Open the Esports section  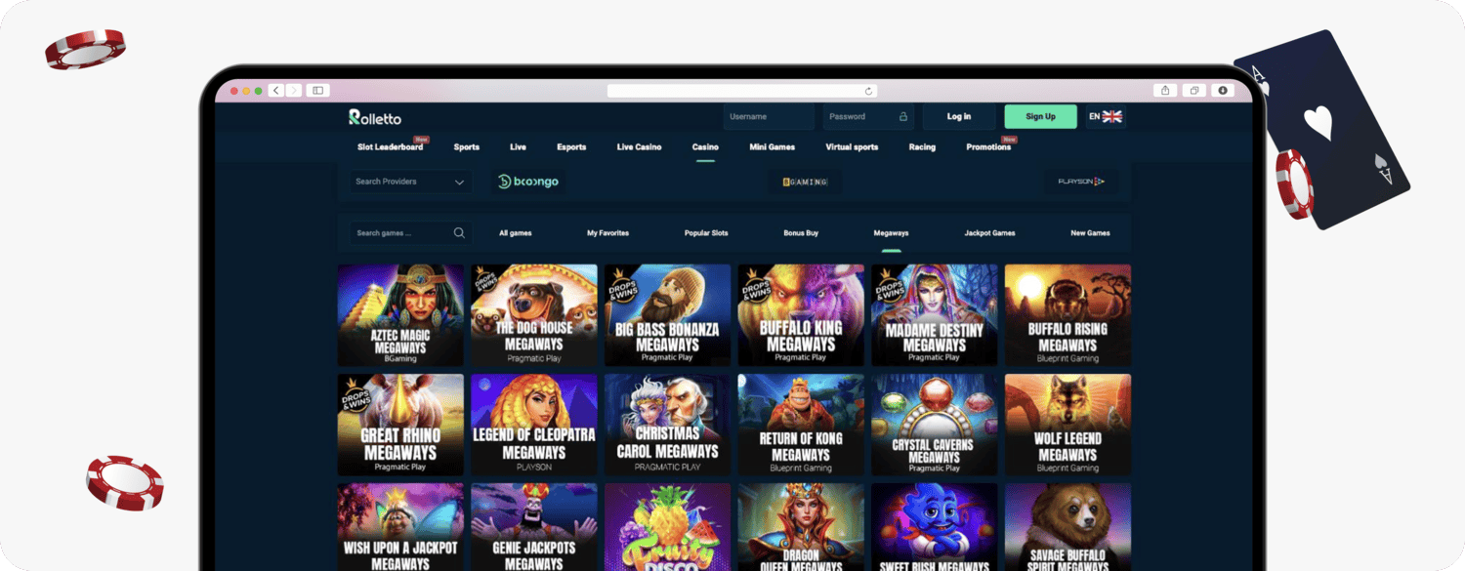[x=571, y=147]
